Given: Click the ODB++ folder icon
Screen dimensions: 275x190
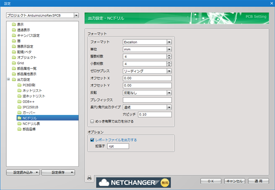Looking at the screenshot, I should pyautogui.click(x=19, y=101).
